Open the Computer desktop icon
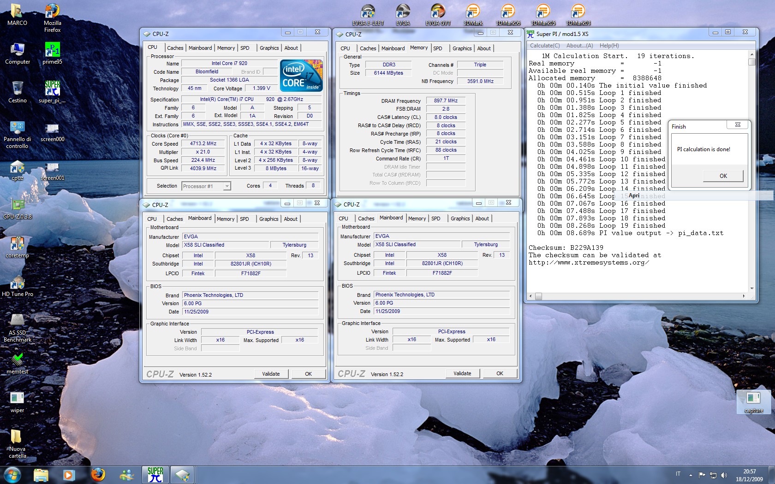Image resolution: width=775 pixels, height=484 pixels. pos(18,53)
